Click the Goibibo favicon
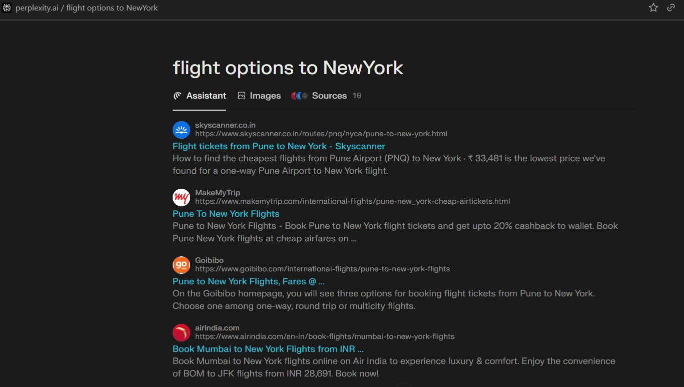The height and width of the screenshot is (387, 684). (181, 265)
